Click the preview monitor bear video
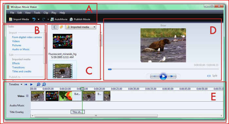This screenshot has height=124, width=229. coord(163,45)
